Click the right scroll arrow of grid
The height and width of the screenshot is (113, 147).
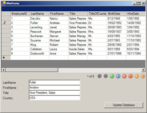tap(143, 70)
